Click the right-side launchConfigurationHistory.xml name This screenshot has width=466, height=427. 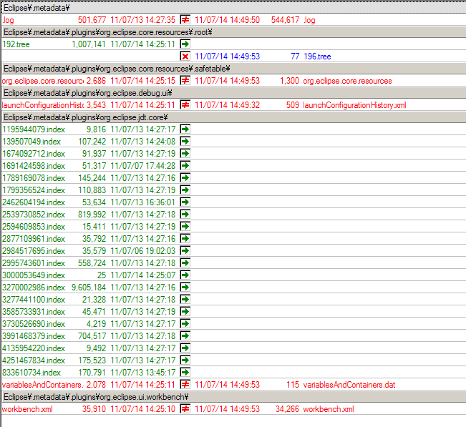click(354, 105)
